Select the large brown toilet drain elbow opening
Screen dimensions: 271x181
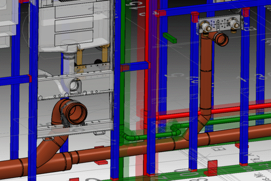click(78, 112)
